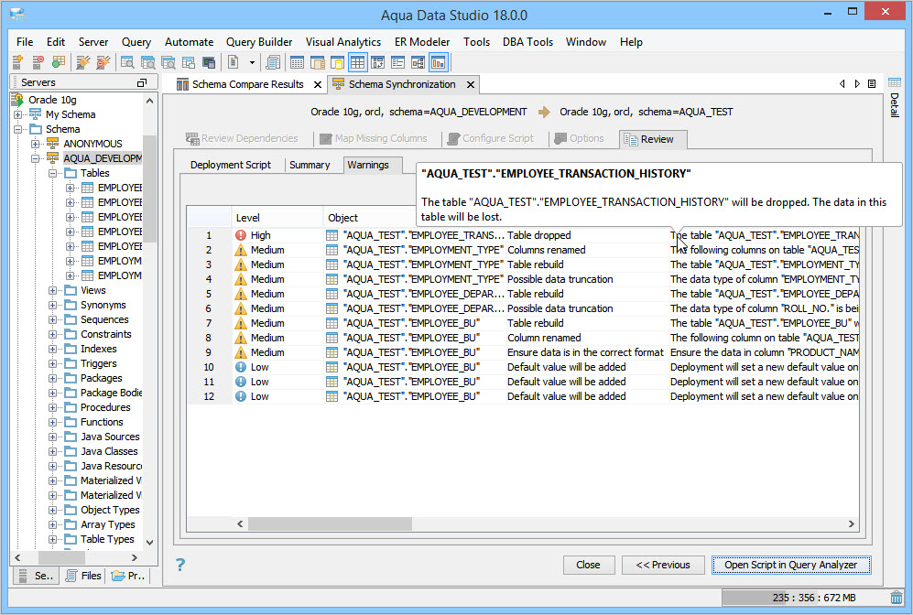Viewport: 913px width, 615px height.
Task: Click the Delete Server toolbar icon with red minus
Action: click(38, 62)
